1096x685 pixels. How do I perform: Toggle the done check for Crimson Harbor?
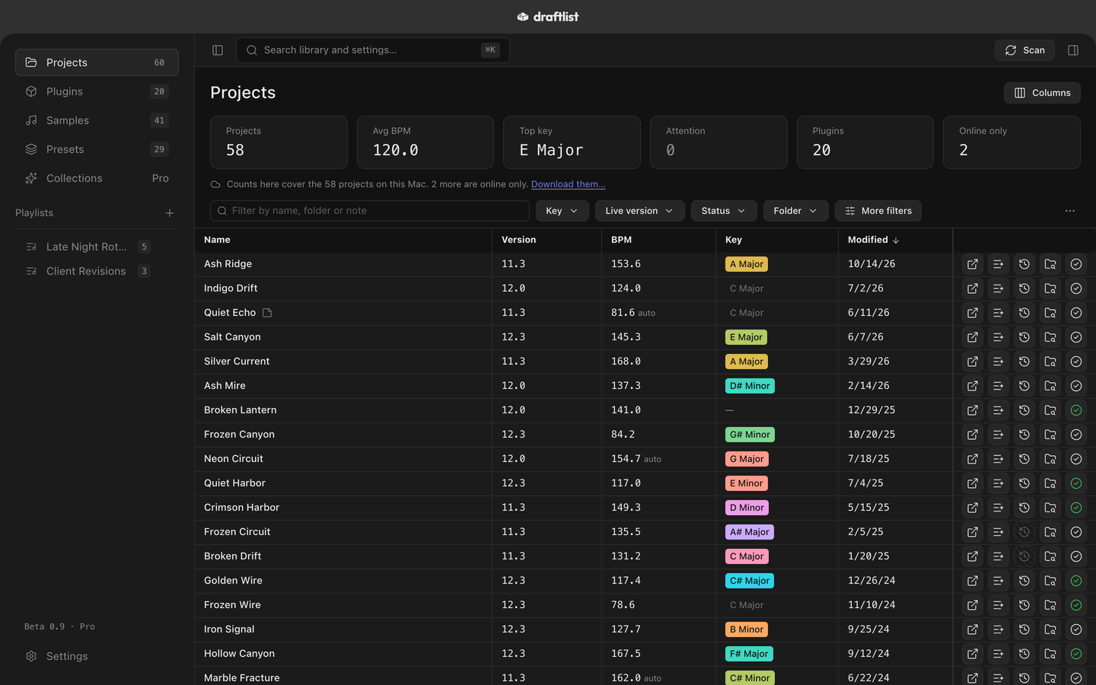(1076, 508)
